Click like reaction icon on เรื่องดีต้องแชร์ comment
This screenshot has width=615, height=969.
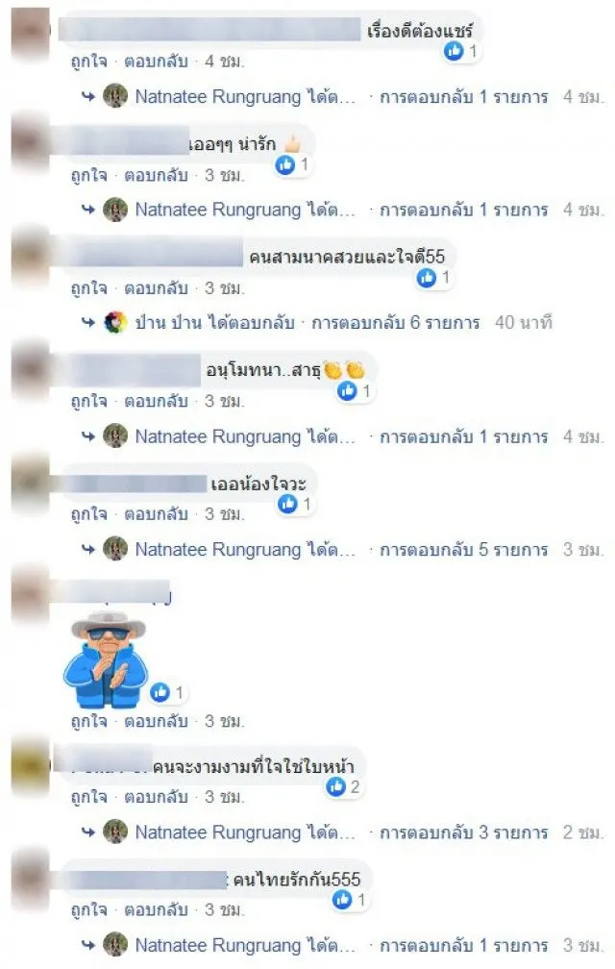pos(454,51)
